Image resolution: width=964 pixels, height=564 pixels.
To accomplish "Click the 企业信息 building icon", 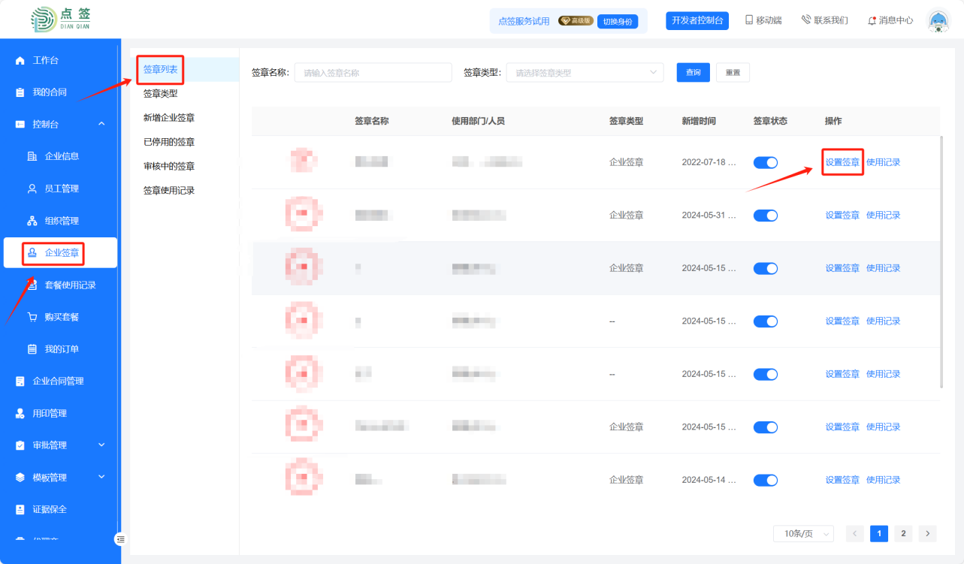I will [32, 156].
